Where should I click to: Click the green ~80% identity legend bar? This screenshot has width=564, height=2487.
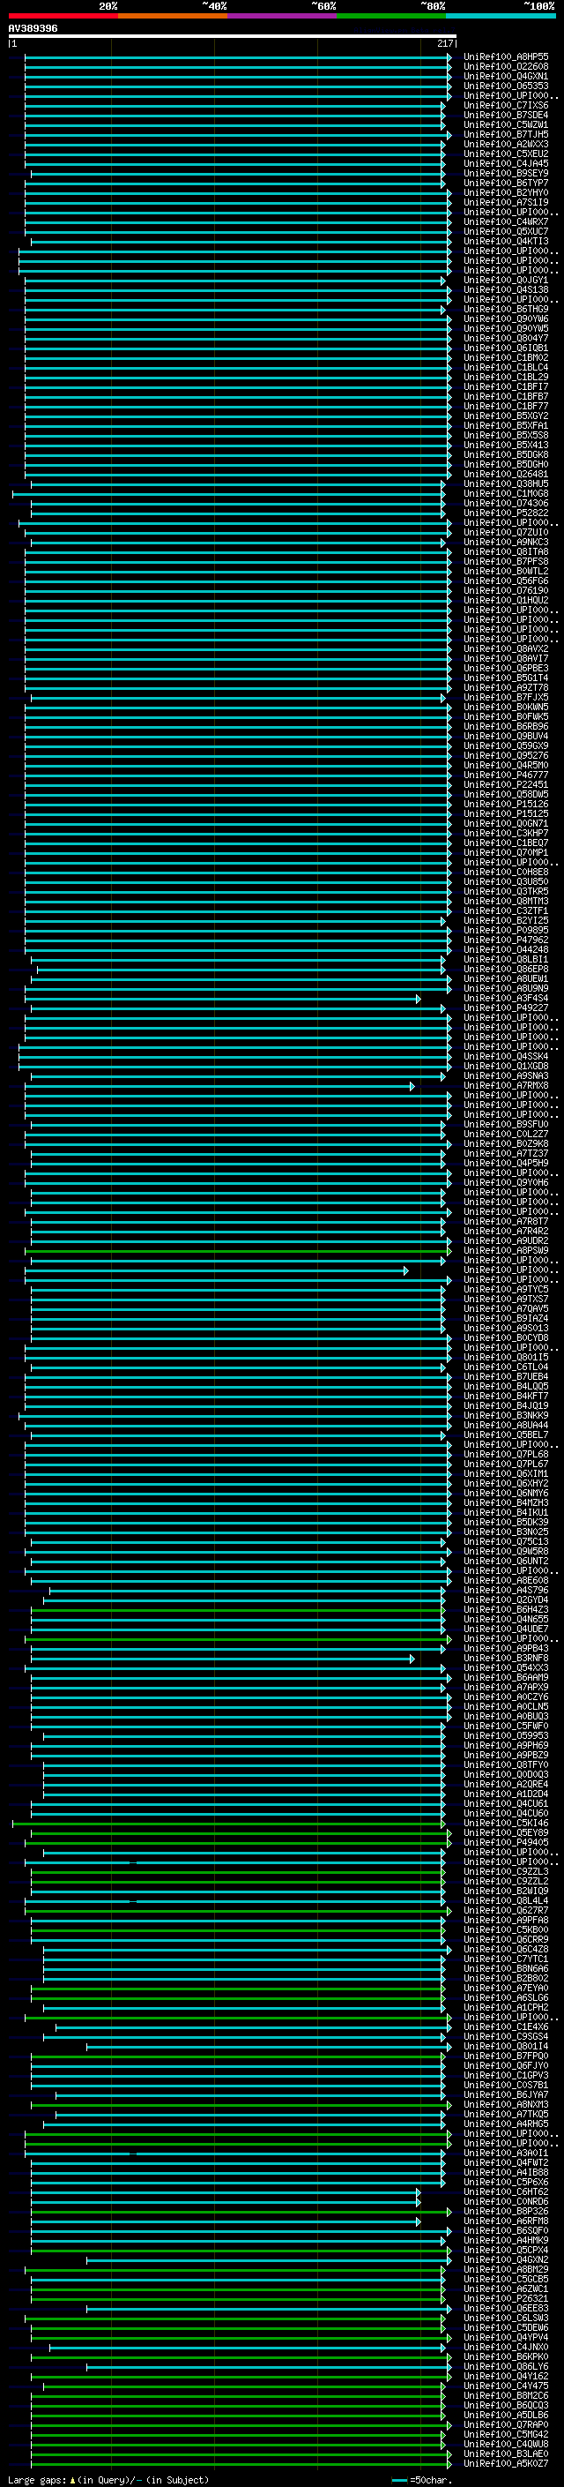391,16
